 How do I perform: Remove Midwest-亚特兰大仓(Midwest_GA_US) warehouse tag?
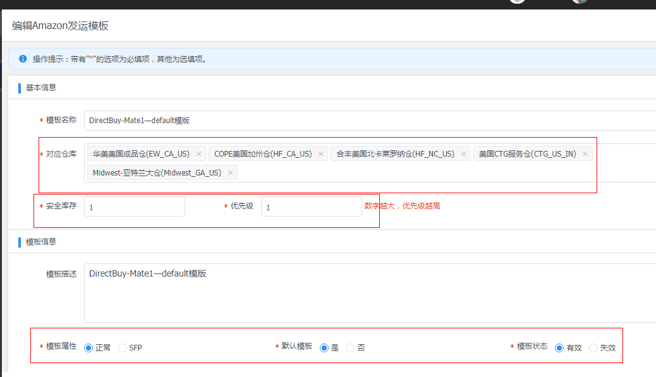click(231, 172)
